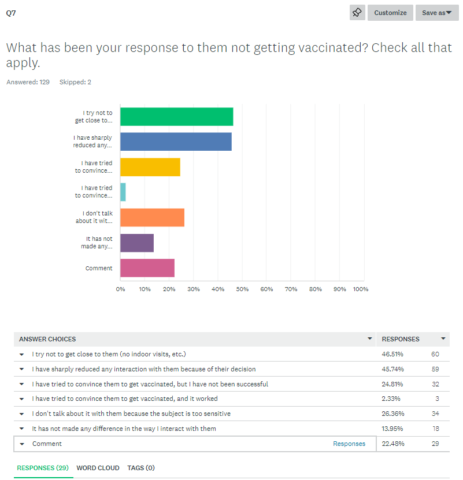The image size is (463, 480).
Task: Open the Responses link in Comment row
Action: point(349,444)
